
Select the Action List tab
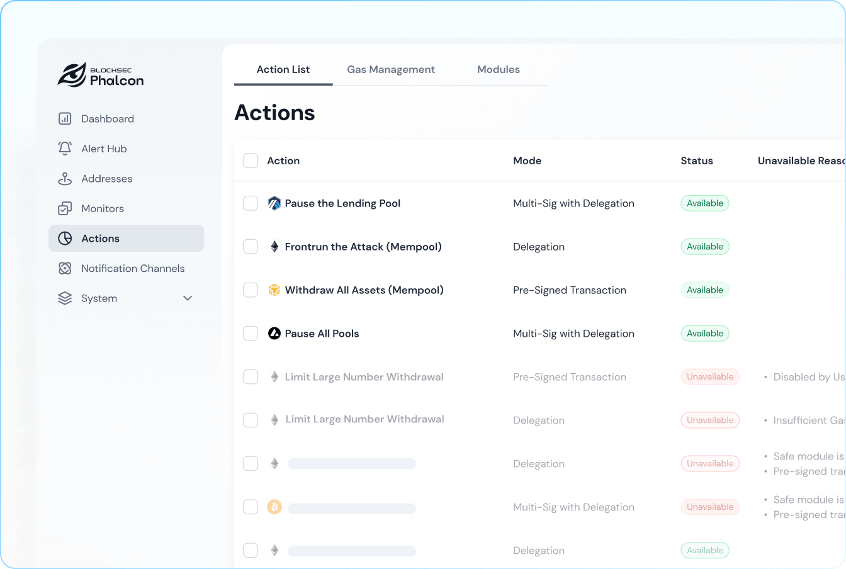point(283,69)
